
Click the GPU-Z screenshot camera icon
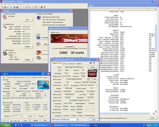pos(91,63)
